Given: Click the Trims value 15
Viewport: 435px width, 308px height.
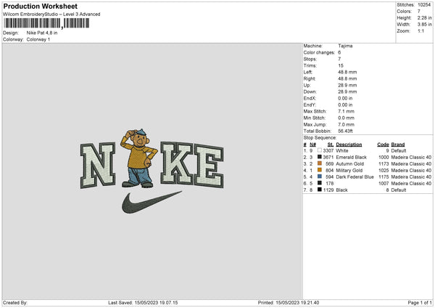Looking at the screenshot, I should coord(341,65).
